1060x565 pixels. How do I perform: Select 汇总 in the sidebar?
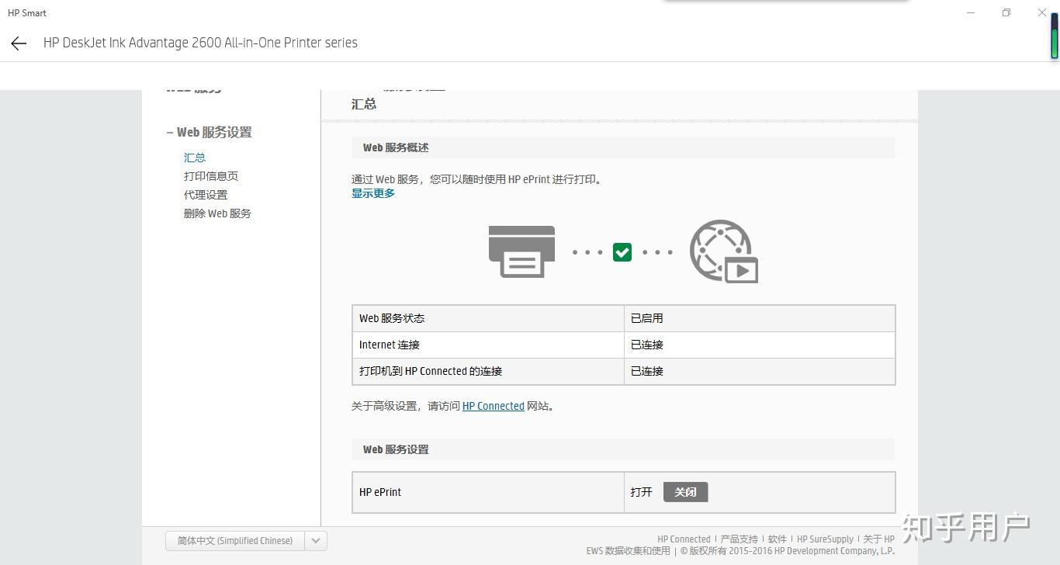pos(195,158)
